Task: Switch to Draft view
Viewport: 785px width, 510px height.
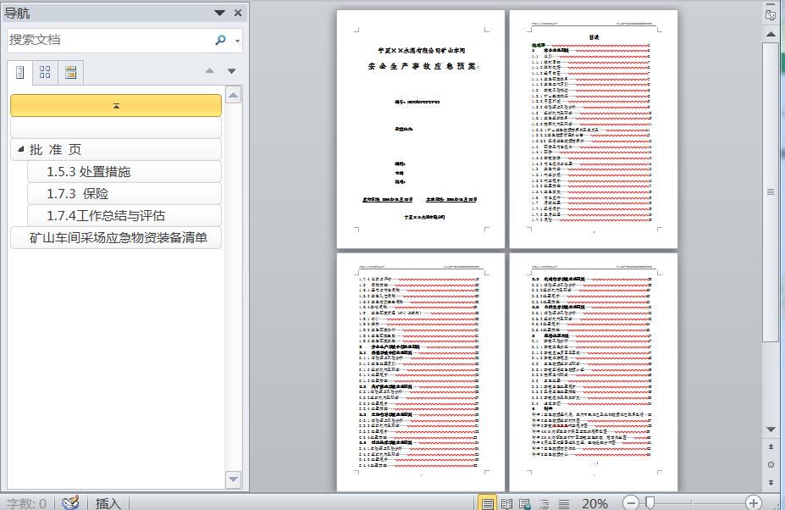Action: [564, 503]
